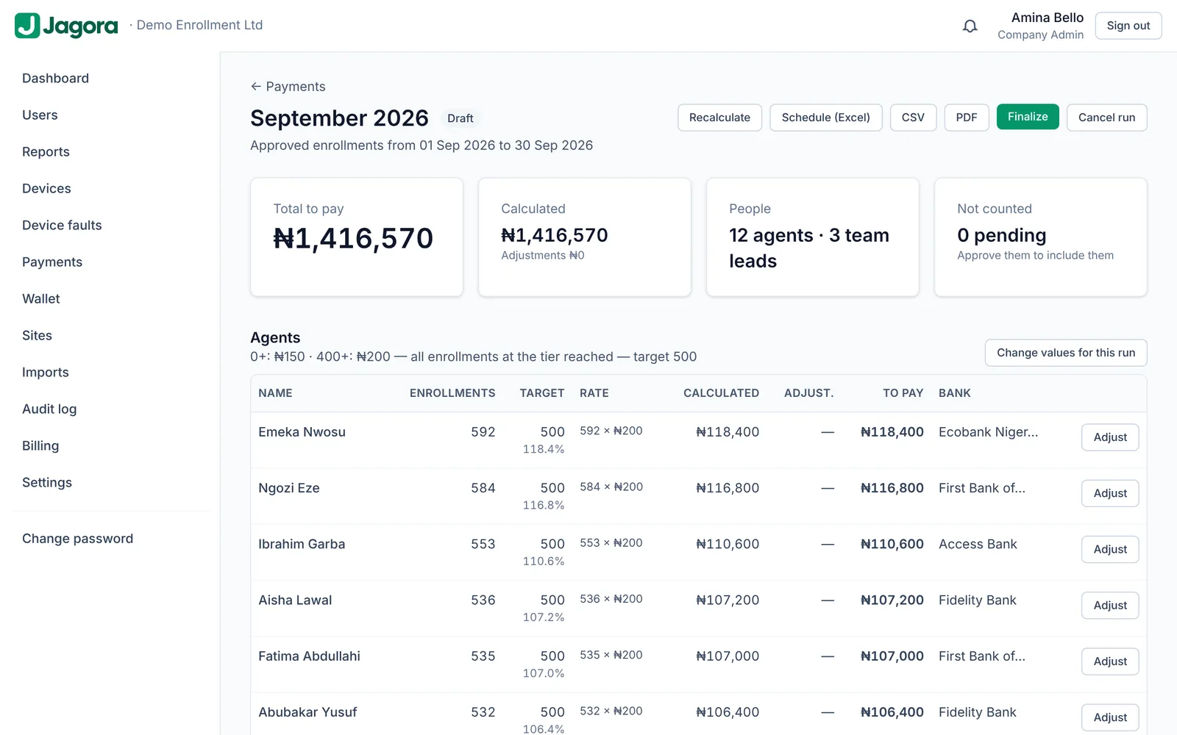The width and height of the screenshot is (1177, 735).
Task: Export the run as CSV
Action: tap(913, 118)
